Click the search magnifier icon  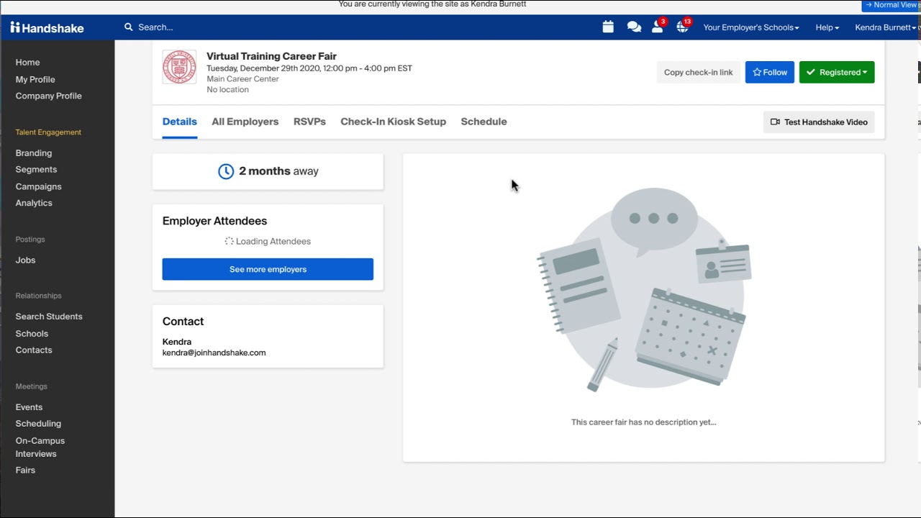pyautogui.click(x=129, y=27)
